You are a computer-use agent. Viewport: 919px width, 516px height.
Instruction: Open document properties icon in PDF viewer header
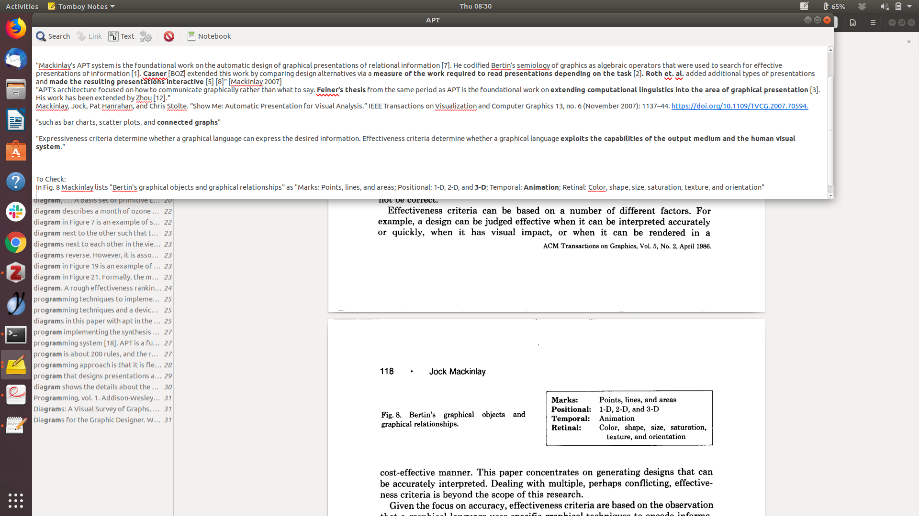click(852, 22)
